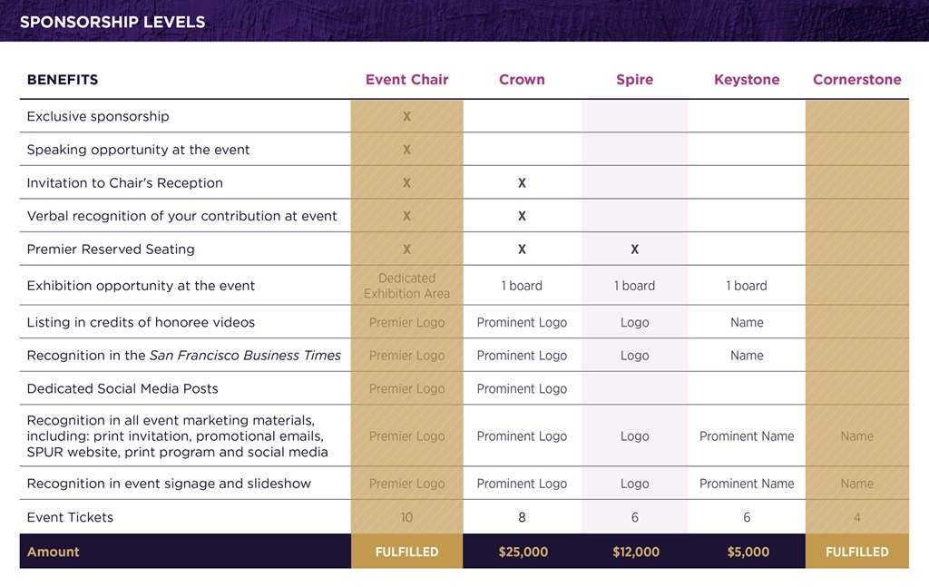Screen dimensions: 929x587
Task: Click FULFILLED under Cornerstone column
Action: point(856,552)
